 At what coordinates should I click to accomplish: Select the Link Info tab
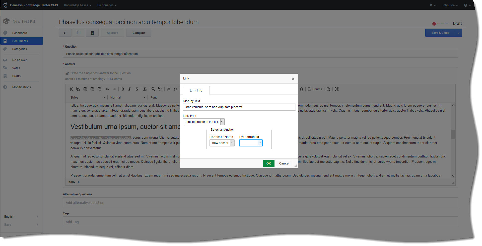[x=196, y=91]
